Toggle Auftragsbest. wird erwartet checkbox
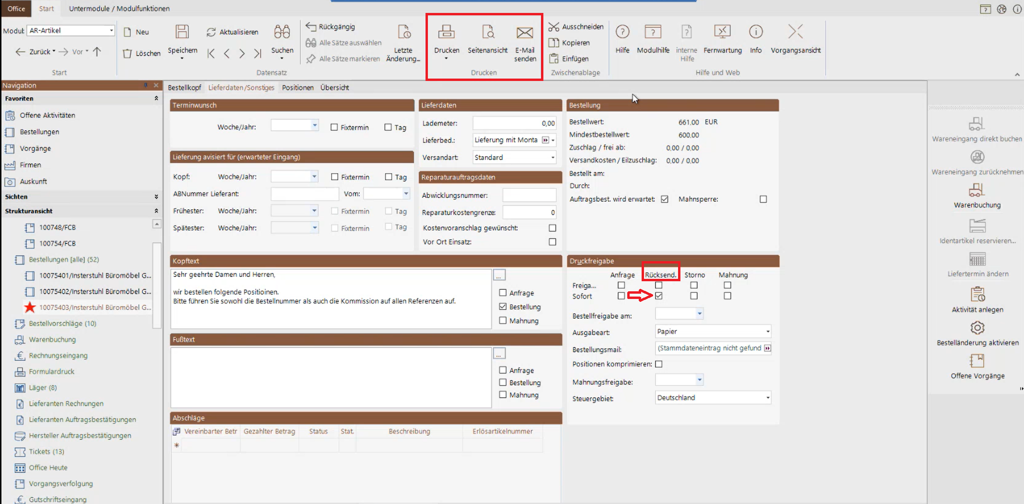1024x504 pixels. click(x=665, y=199)
